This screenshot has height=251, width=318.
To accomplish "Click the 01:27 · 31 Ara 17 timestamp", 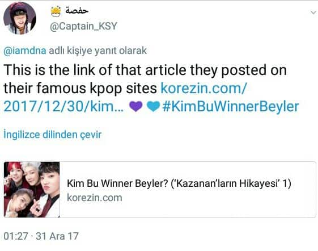I will click(x=41, y=236).
